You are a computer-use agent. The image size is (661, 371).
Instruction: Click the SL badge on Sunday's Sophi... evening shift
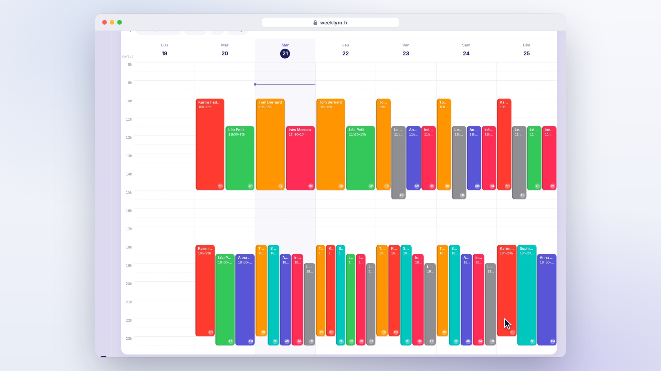pos(532,341)
